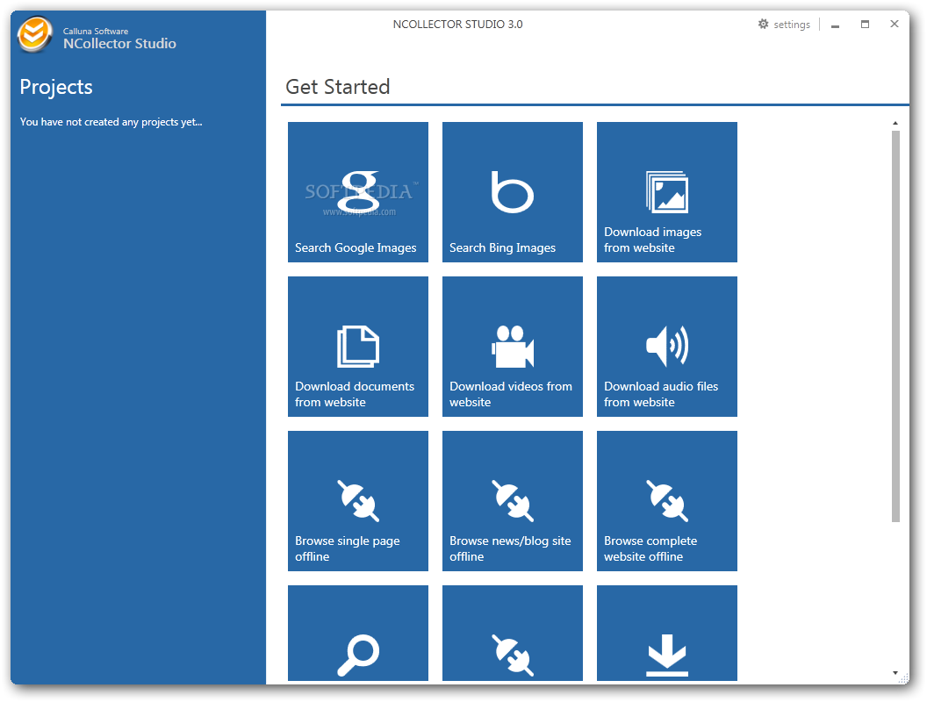
Task: Click the download arrow tile in bottom row
Action: pos(667,633)
